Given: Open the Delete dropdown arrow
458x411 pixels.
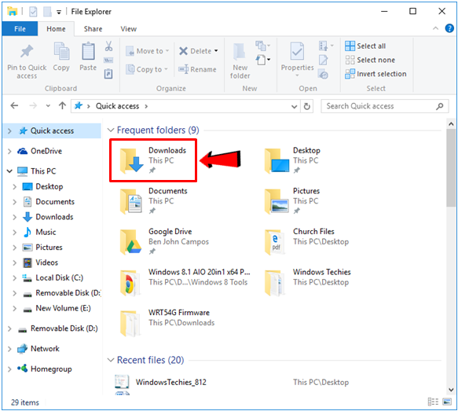Looking at the screenshot, I should (x=216, y=51).
